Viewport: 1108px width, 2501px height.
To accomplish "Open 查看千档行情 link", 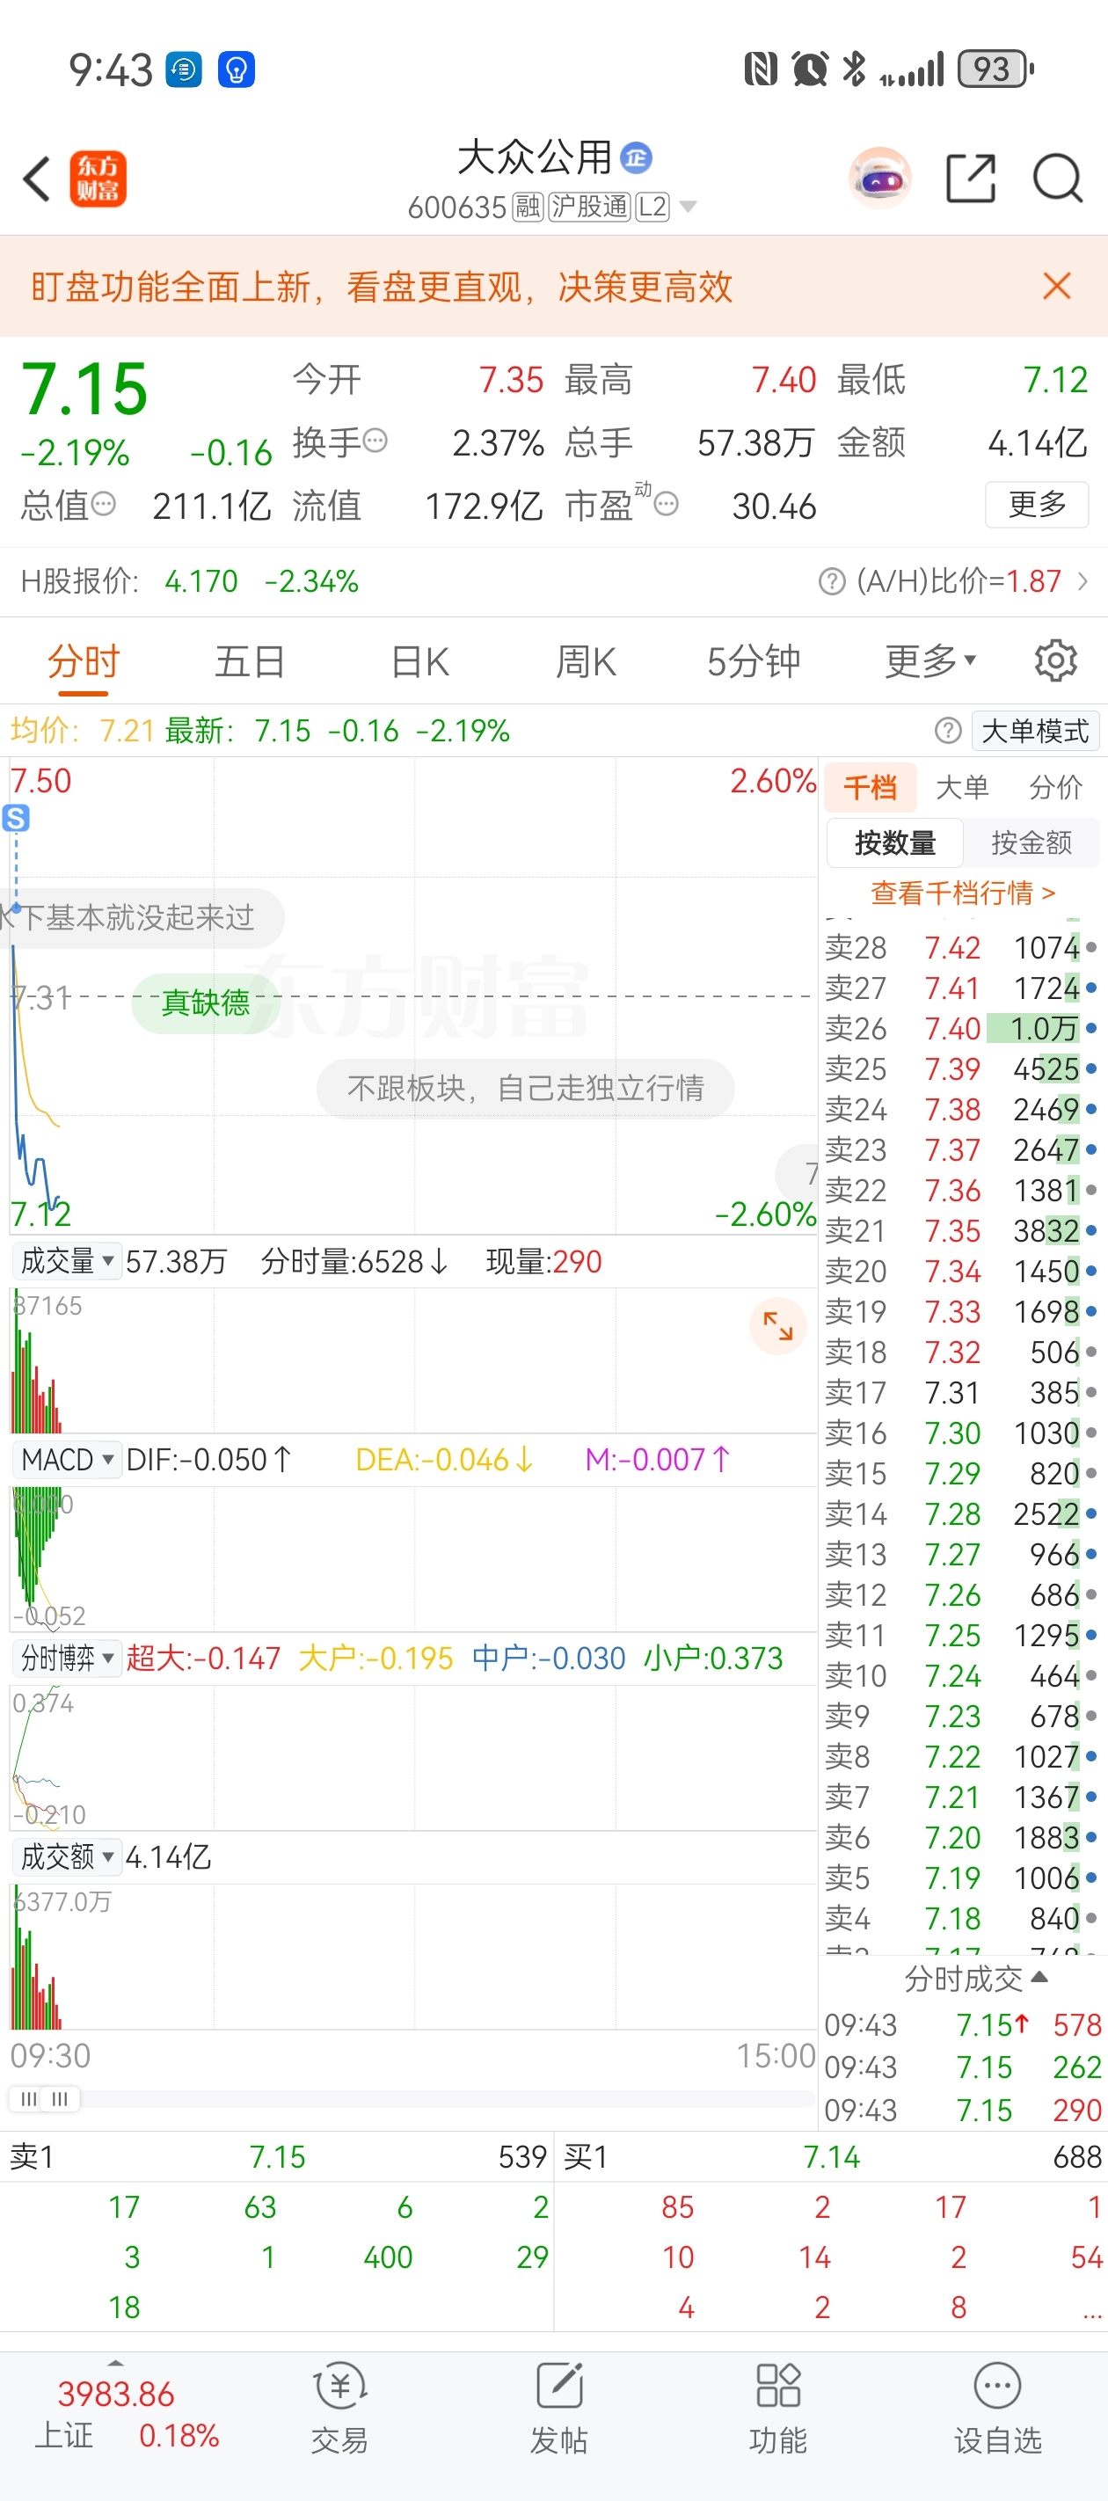I will tap(962, 893).
